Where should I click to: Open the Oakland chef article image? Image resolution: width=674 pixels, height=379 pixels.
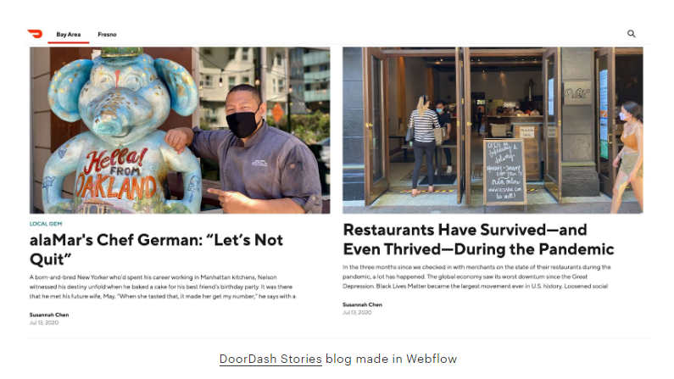(x=180, y=131)
